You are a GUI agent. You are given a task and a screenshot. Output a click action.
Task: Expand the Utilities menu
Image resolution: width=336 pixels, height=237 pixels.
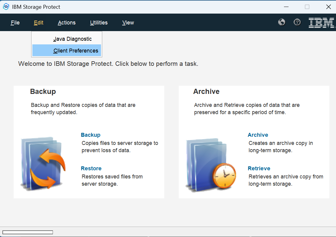[x=99, y=23]
